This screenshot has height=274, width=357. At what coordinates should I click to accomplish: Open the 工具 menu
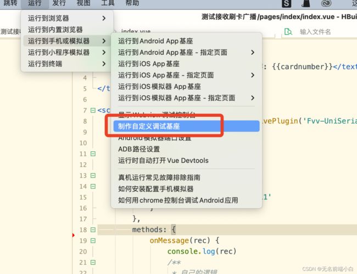(108, 3)
